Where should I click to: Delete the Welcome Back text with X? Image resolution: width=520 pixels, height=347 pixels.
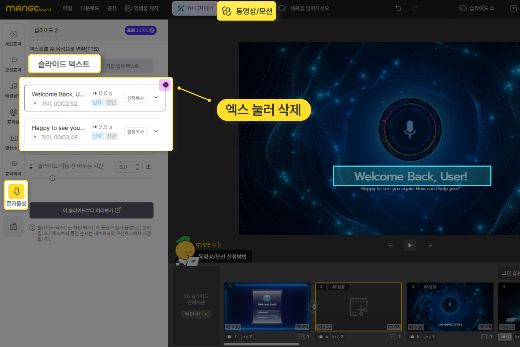[x=166, y=85]
